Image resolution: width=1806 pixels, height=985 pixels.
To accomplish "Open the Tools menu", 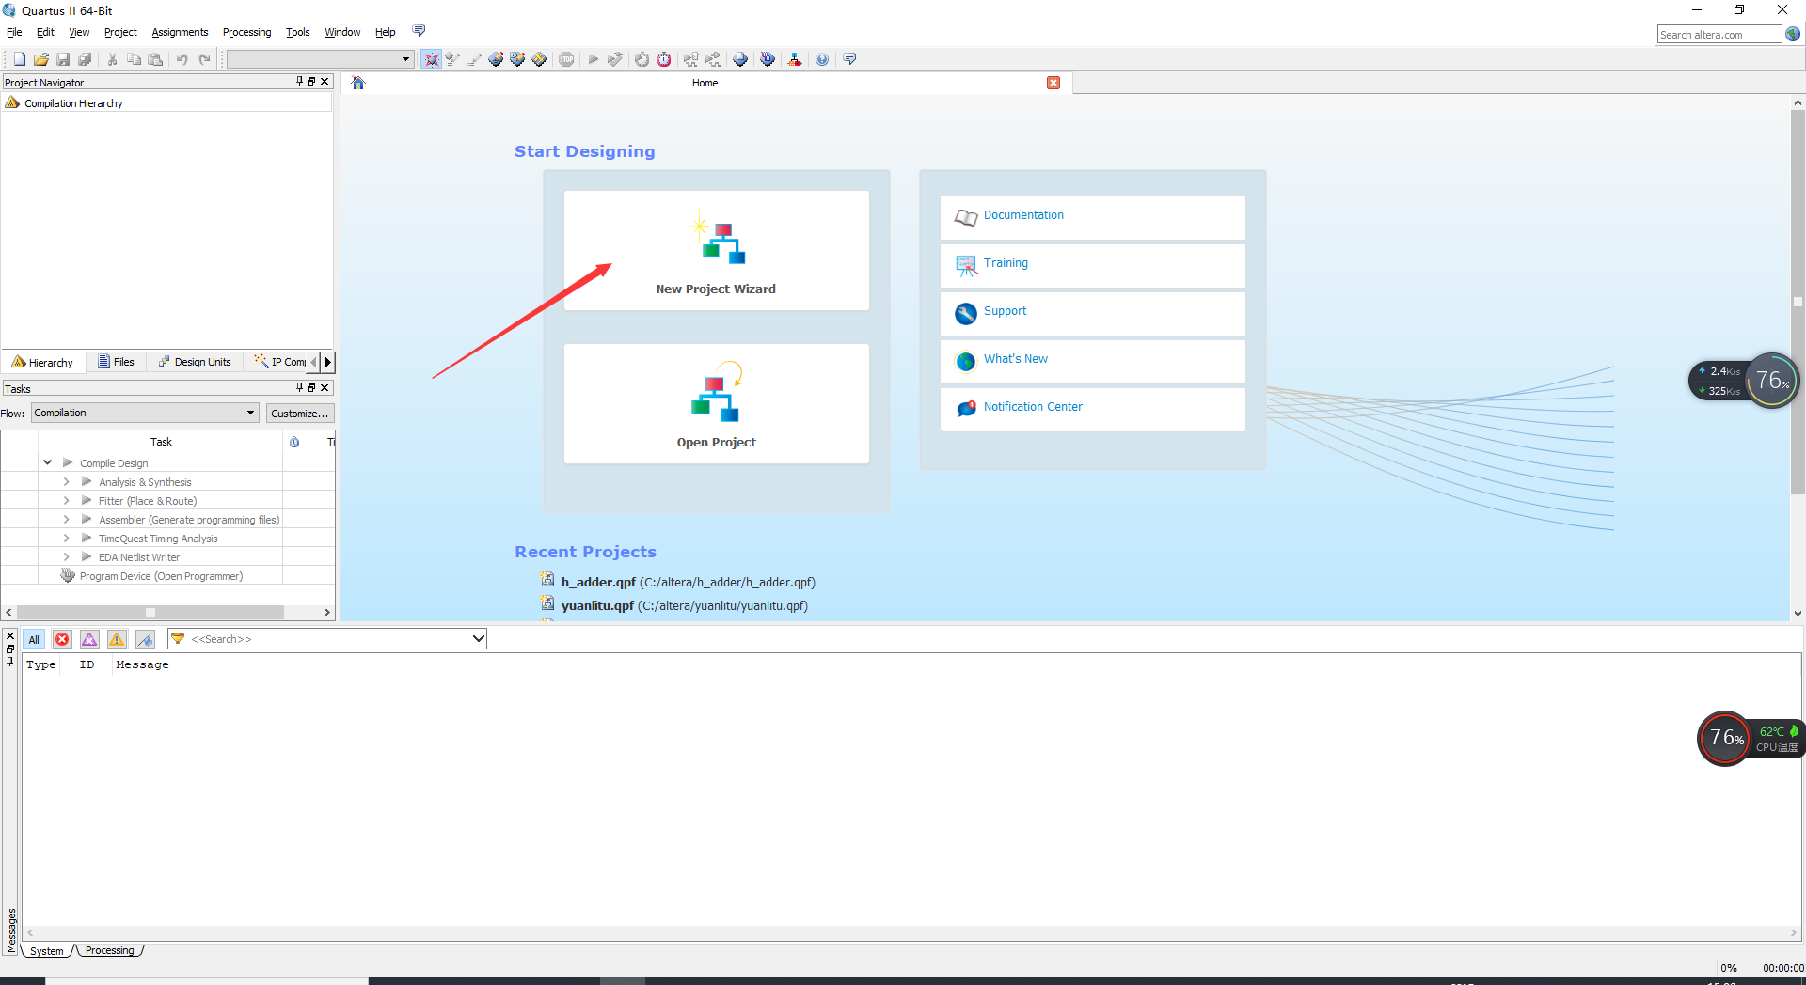I will (x=297, y=32).
